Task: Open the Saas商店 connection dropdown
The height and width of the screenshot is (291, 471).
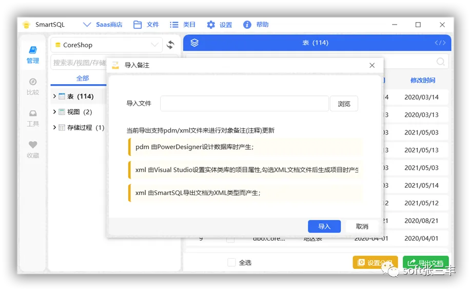Action: tap(103, 25)
